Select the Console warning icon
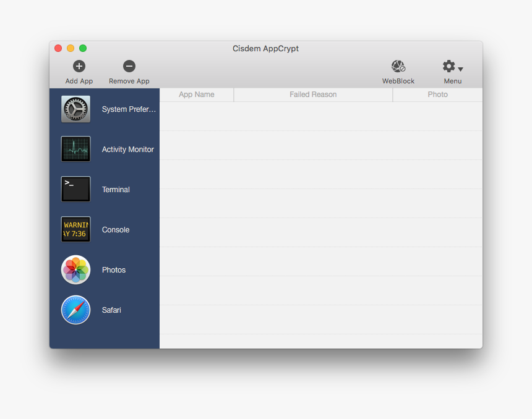 75,229
